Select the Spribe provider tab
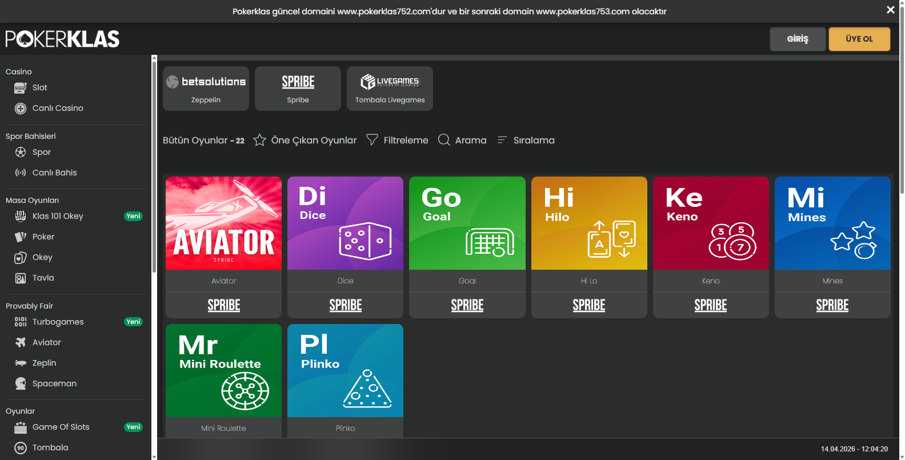The height and width of the screenshot is (460, 905). (298, 89)
